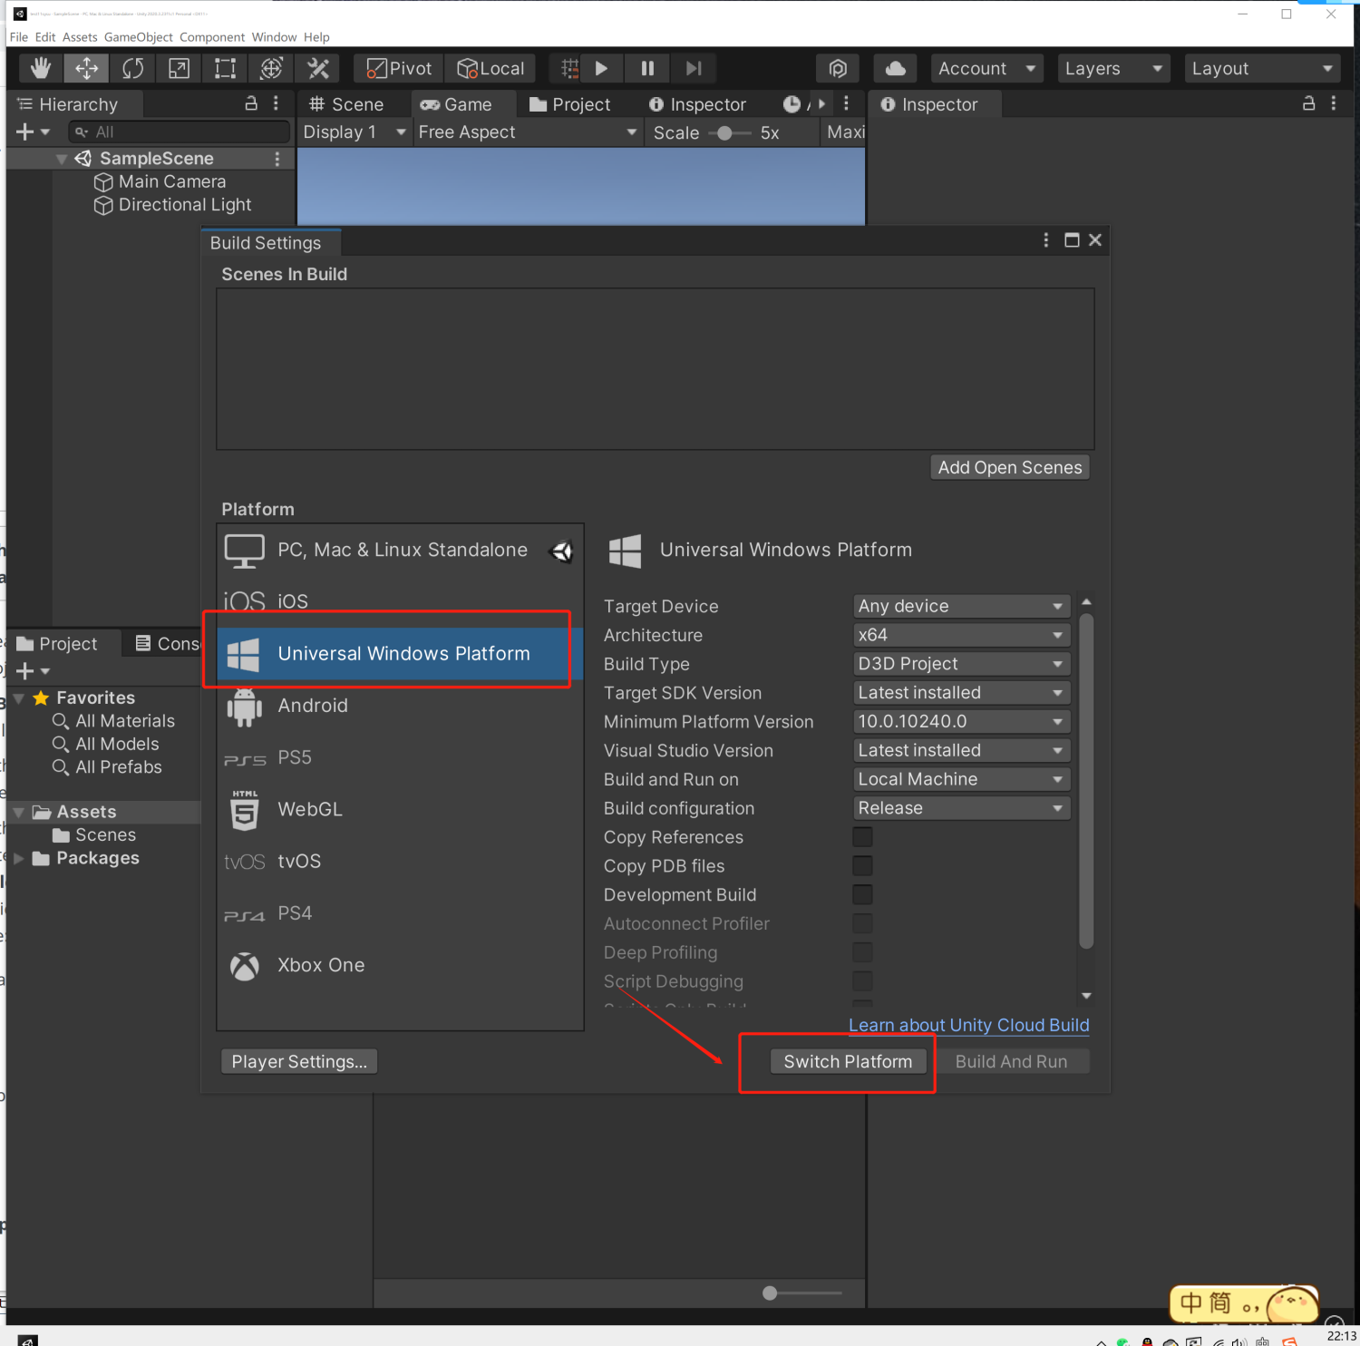
Task: Select the Hand tool
Action: (x=40, y=68)
